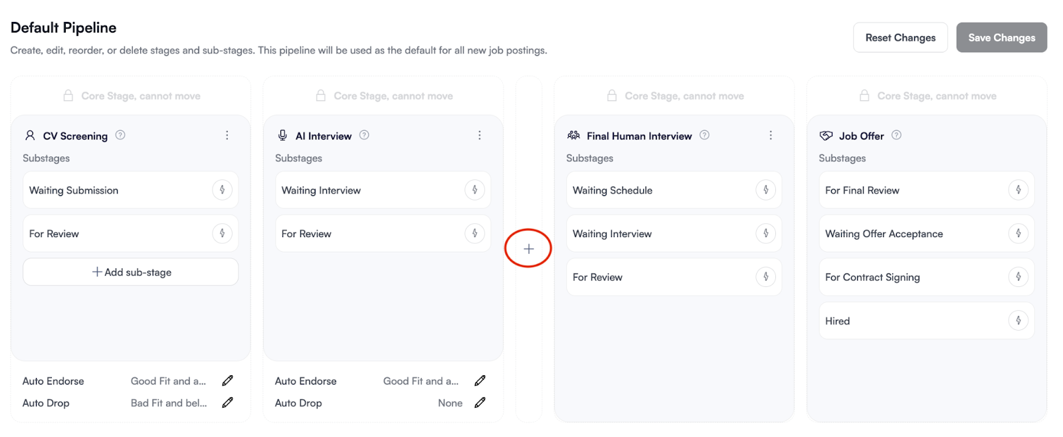Edit Auto Endorse setting for AI Interview

pos(480,381)
